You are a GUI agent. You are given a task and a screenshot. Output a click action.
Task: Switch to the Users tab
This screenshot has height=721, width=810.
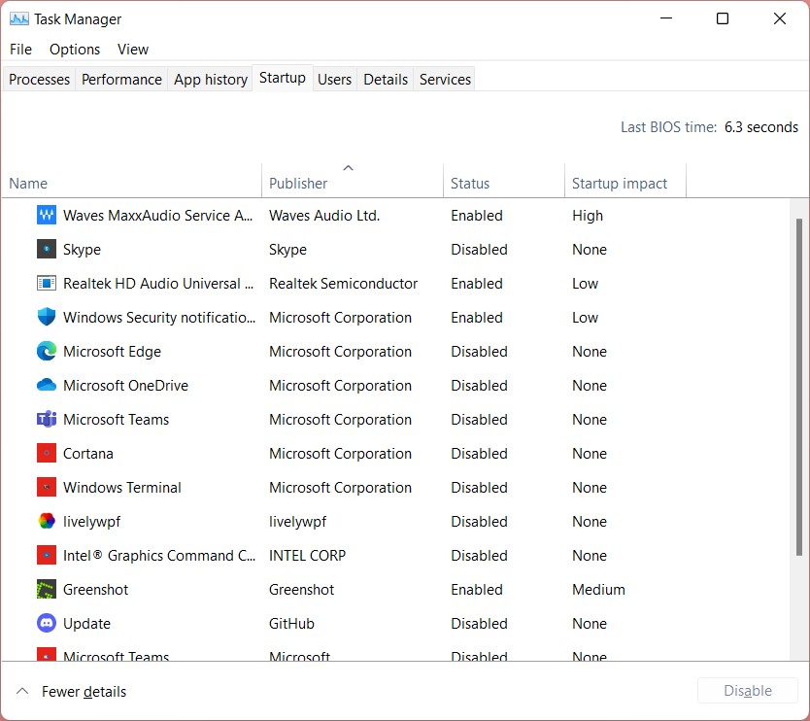(335, 80)
